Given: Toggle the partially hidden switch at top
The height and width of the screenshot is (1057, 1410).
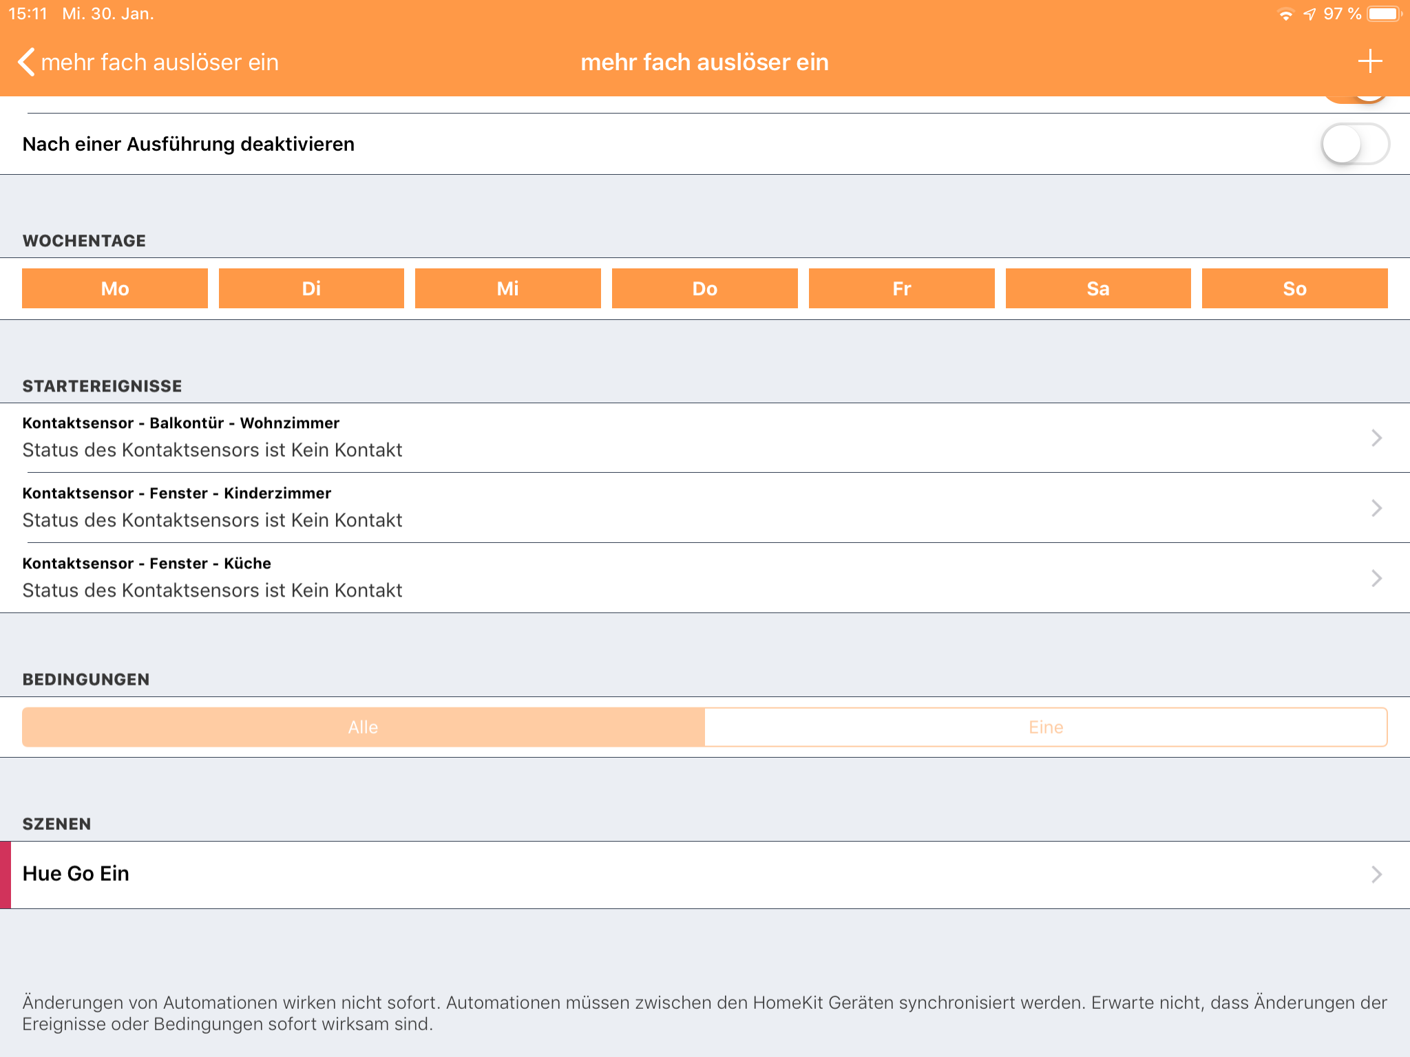Looking at the screenshot, I should point(1354,100).
